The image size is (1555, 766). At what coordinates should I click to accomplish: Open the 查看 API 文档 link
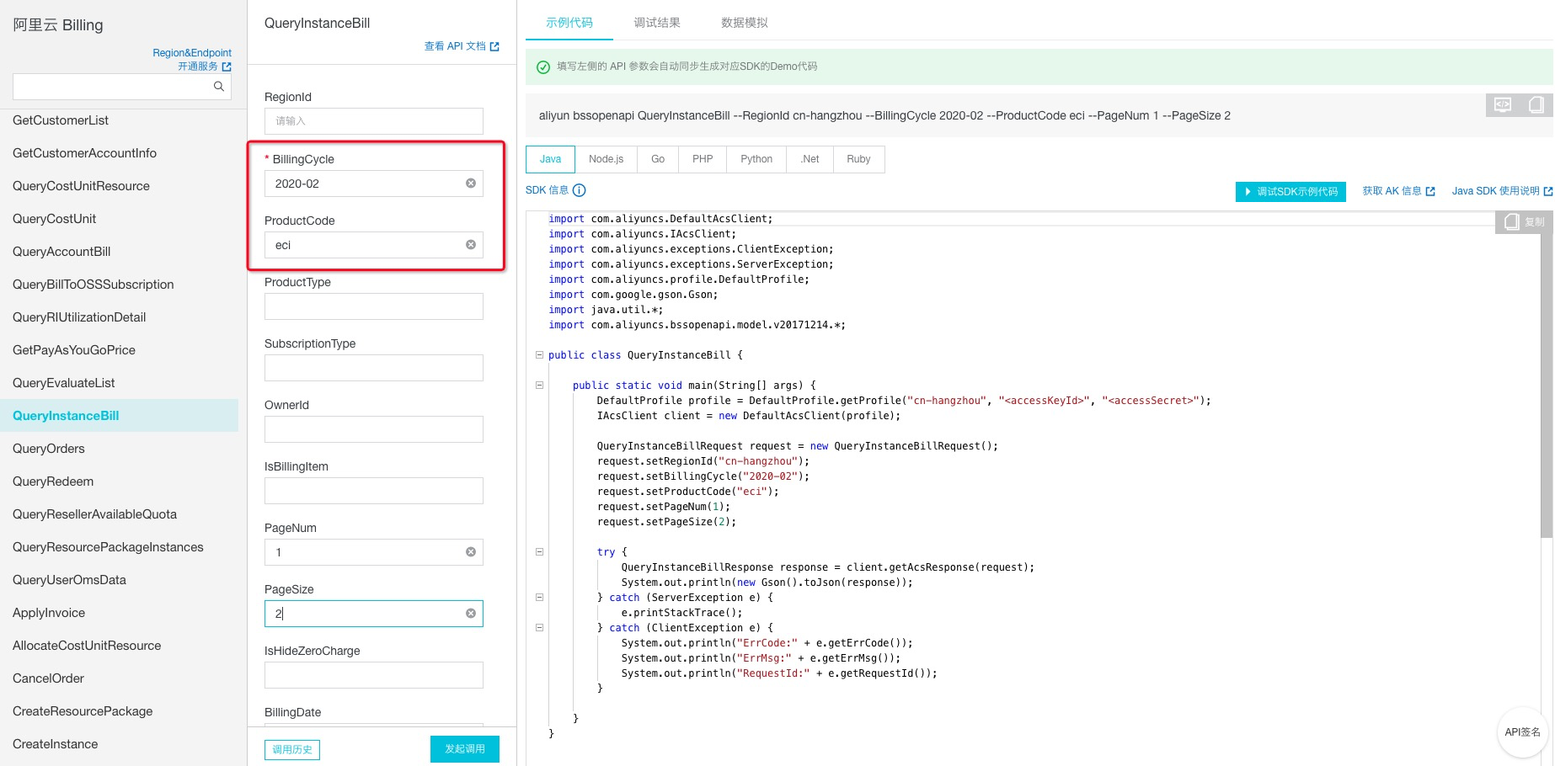(462, 46)
